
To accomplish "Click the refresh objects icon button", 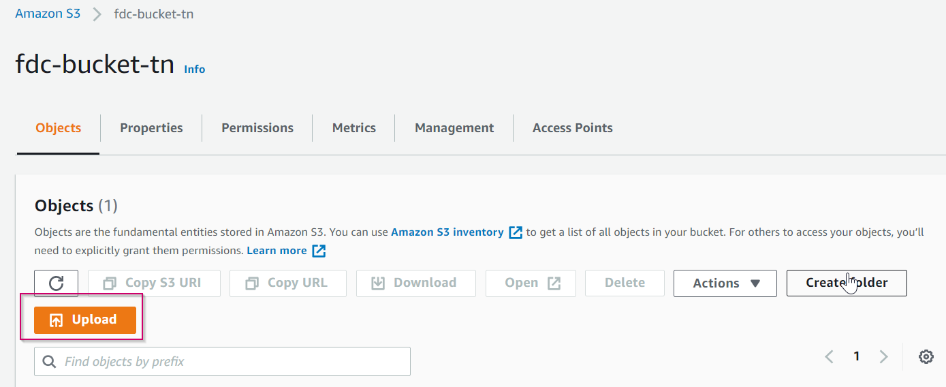I will [x=57, y=283].
